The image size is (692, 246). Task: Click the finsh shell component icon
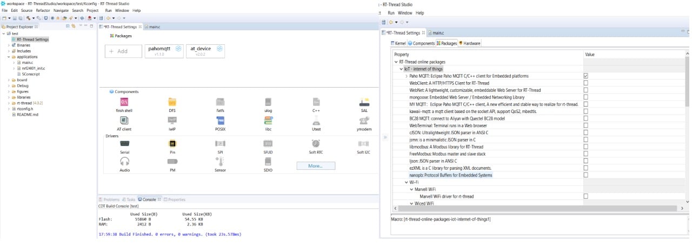click(124, 102)
